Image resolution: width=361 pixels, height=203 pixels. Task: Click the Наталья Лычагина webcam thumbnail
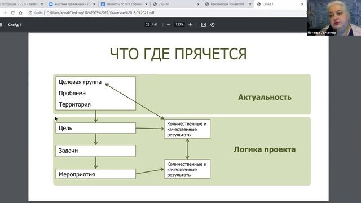[334, 17]
